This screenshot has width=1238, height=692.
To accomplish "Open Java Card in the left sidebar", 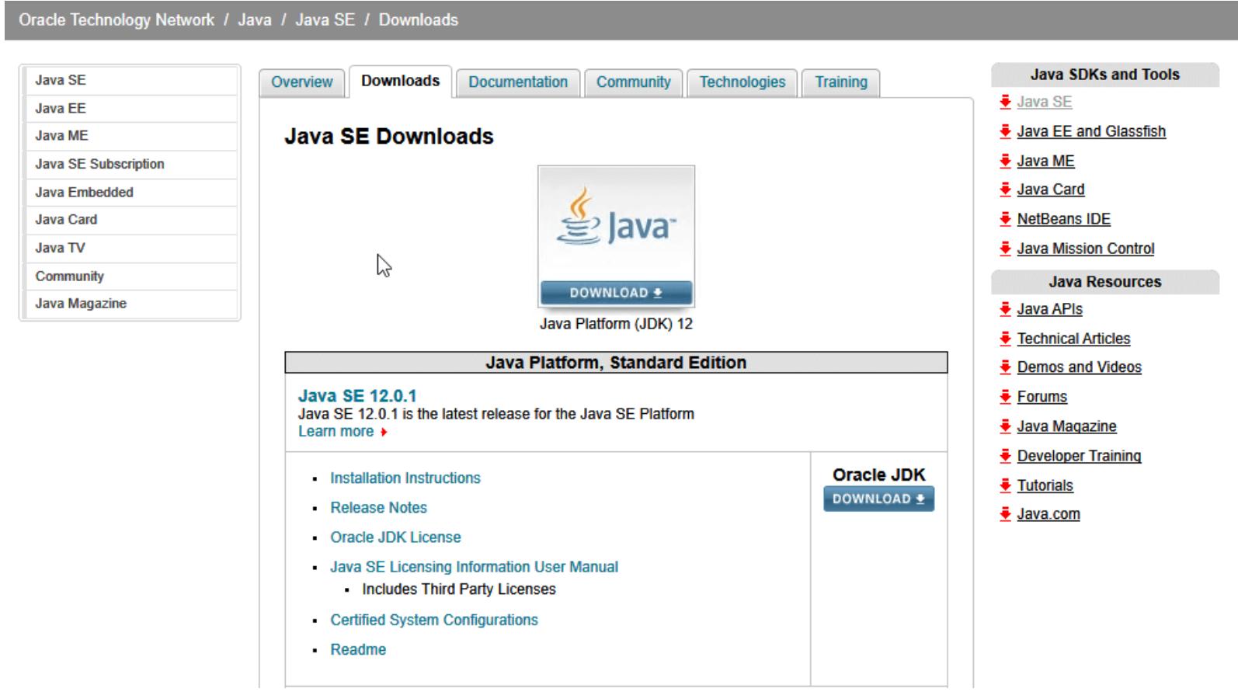I will [x=131, y=219].
